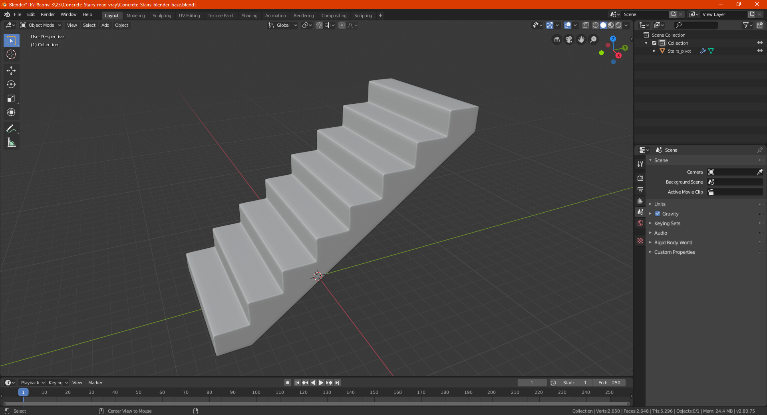The height and width of the screenshot is (415, 767).
Task: Jump to the end frame
Action: tap(337, 383)
